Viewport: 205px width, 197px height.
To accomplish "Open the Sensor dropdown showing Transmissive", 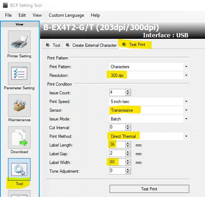I will tap(186, 110).
